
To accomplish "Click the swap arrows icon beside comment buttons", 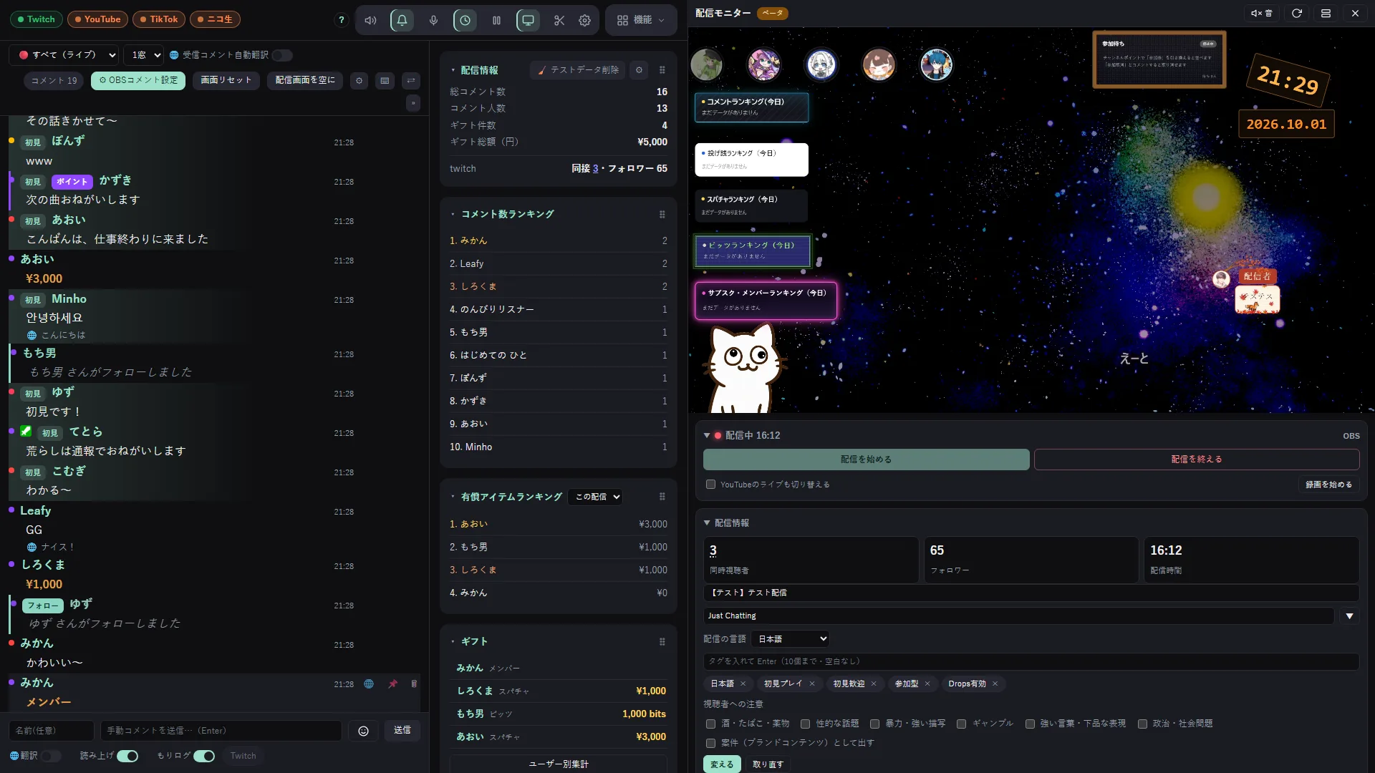I will click(x=411, y=81).
